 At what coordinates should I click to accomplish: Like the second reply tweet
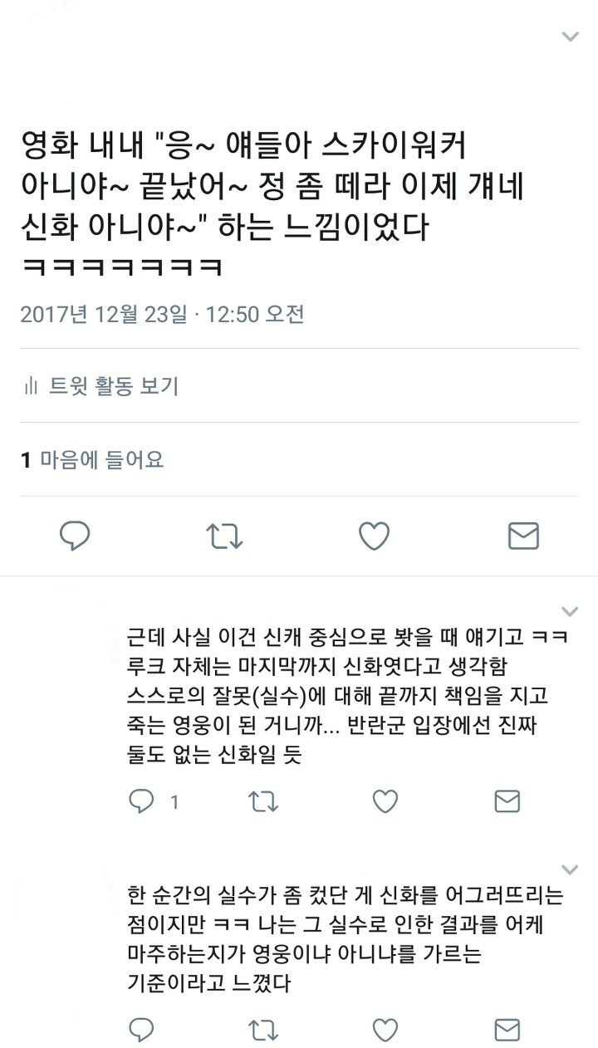click(x=385, y=1030)
